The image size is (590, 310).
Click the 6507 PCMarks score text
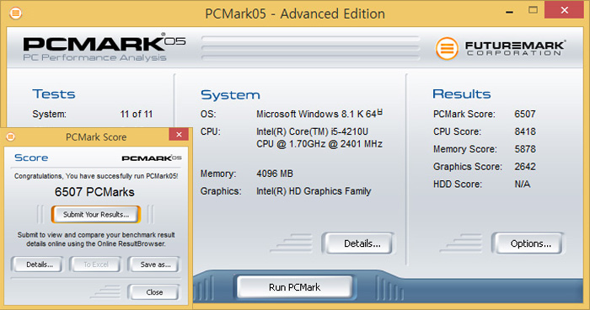[x=94, y=192]
